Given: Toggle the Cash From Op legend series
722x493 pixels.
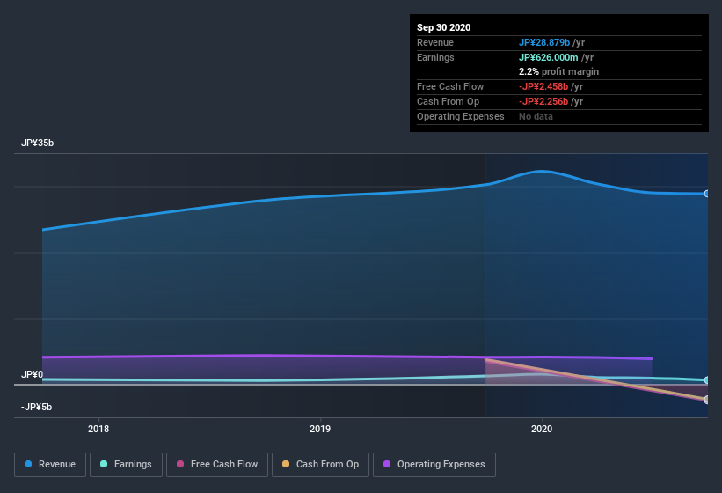Looking at the screenshot, I should pos(320,465).
